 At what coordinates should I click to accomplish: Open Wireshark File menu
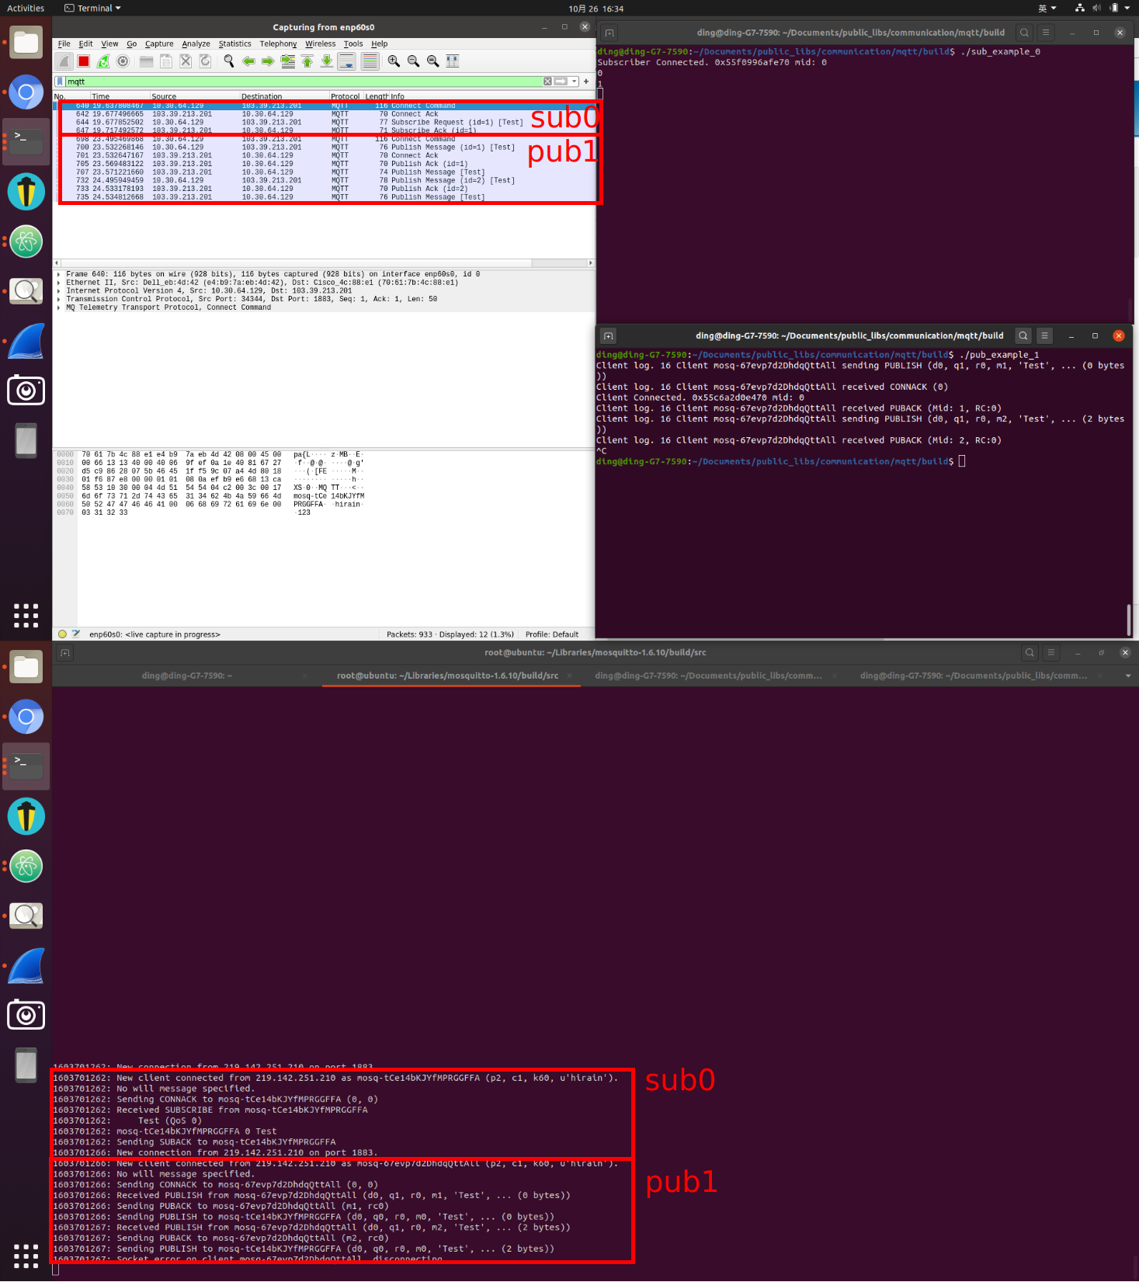click(x=64, y=44)
